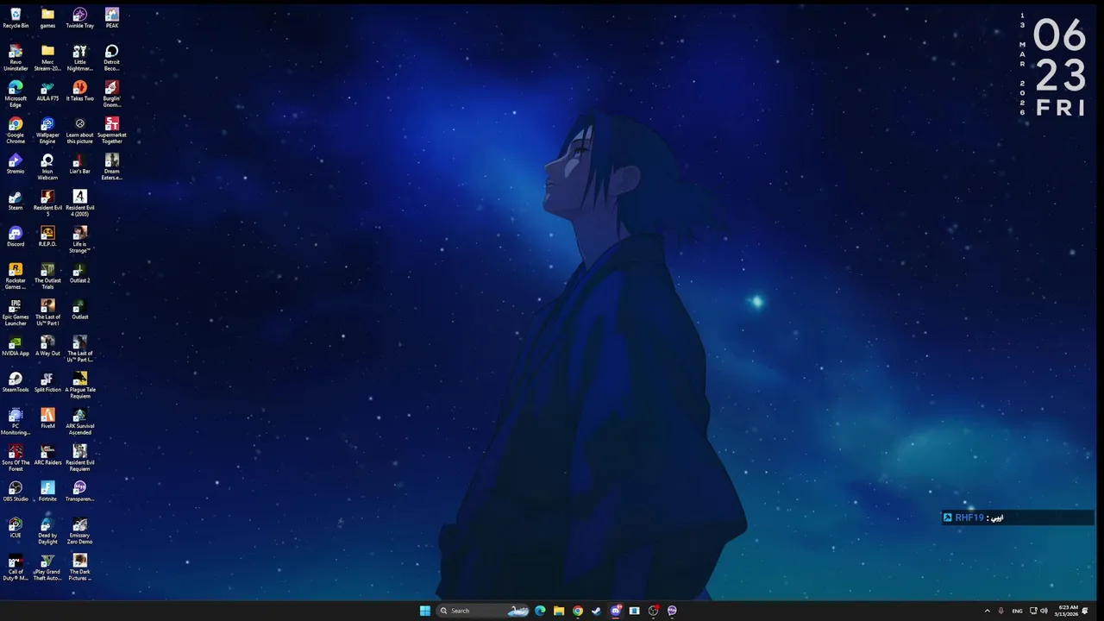The height and width of the screenshot is (621, 1104).
Task: Select the SteamTools desktop shortcut
Action: 16,382
